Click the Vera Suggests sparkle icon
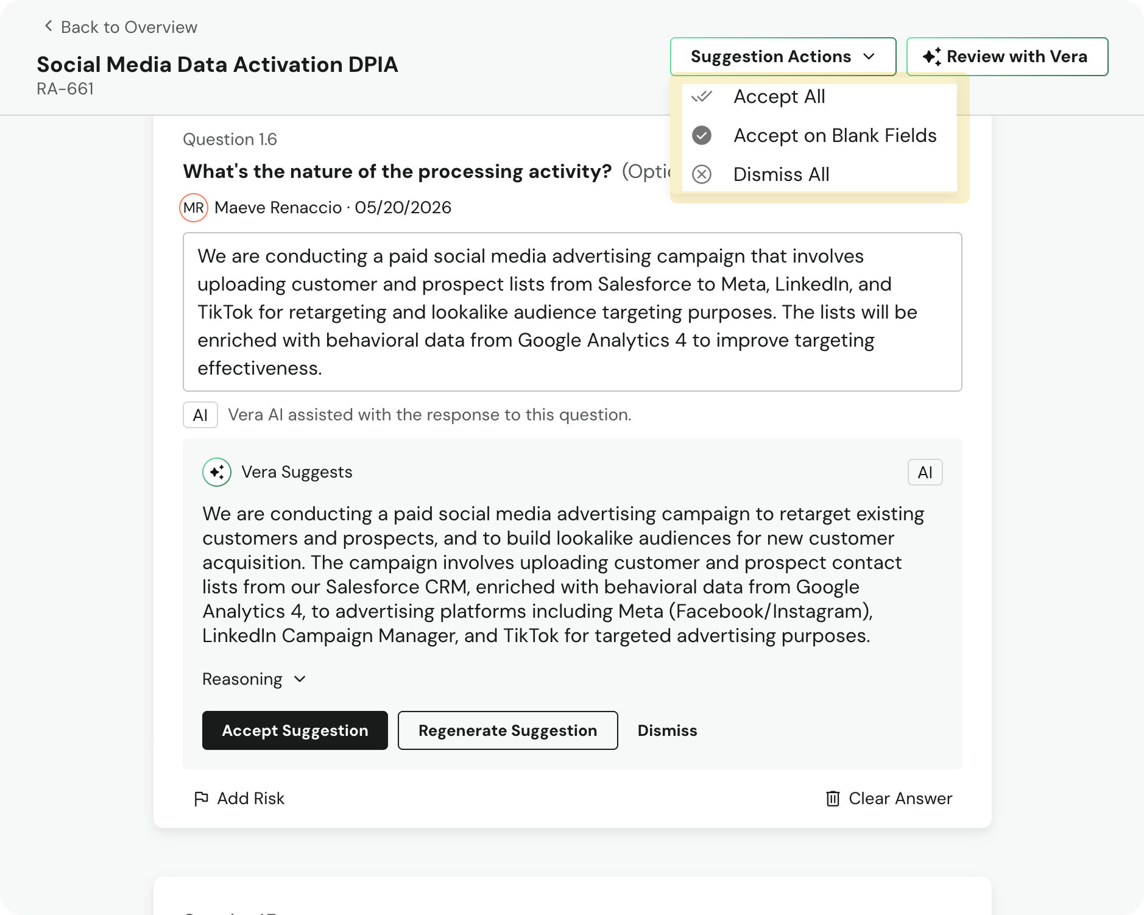This screenshot has width=1144, height=915. tap(217, 472)
